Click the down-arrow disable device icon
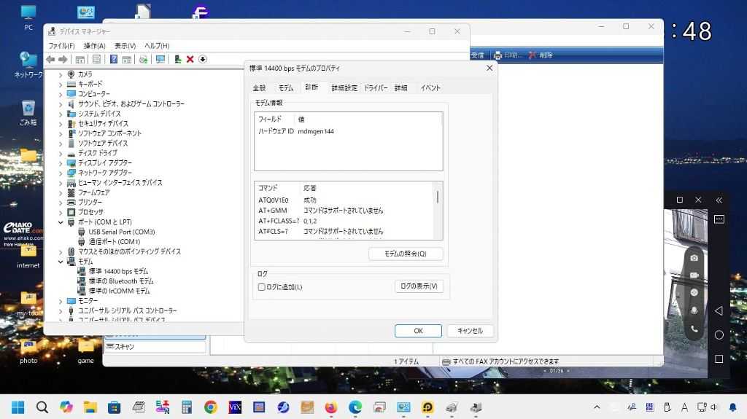 [203, 60]
